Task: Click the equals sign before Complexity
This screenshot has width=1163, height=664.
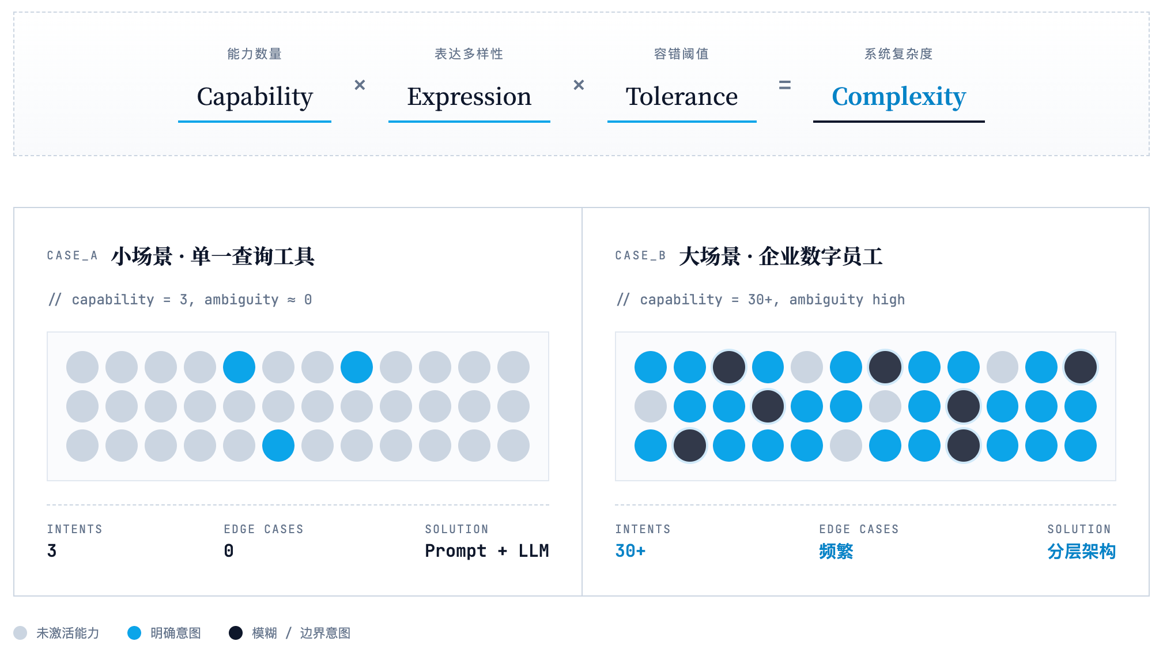Action: pos(784,85)
